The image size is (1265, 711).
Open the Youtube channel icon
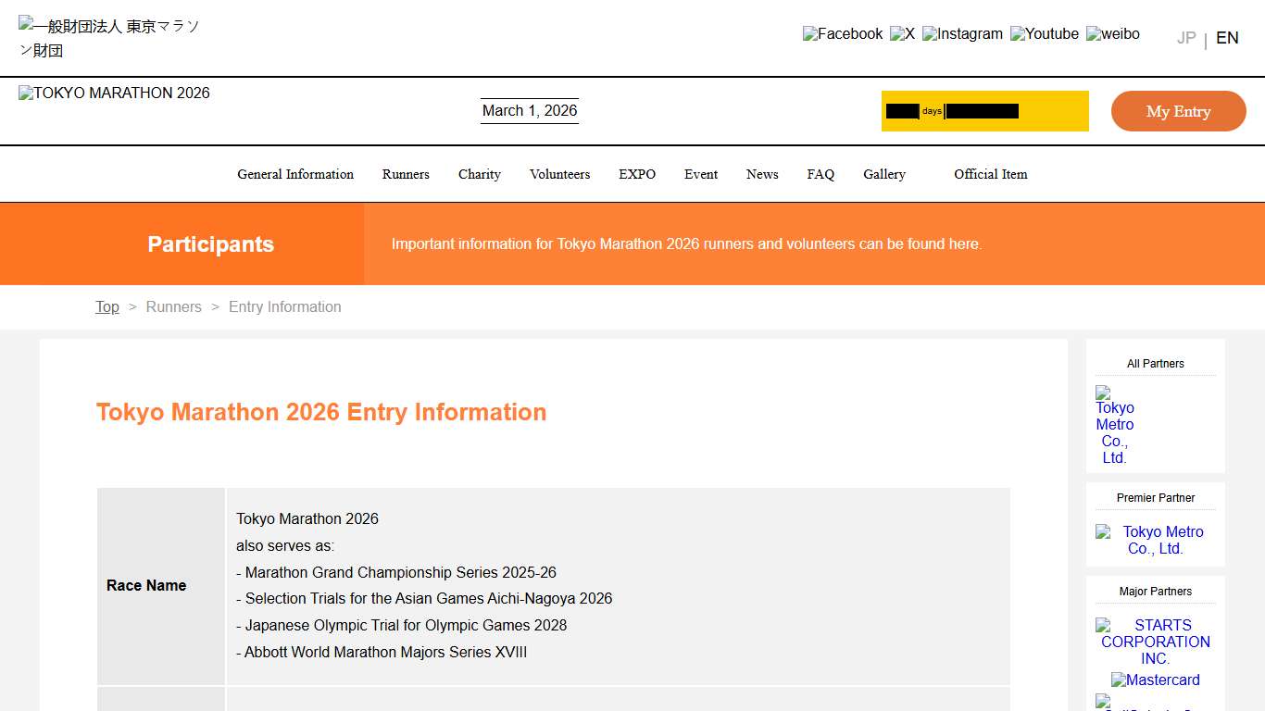point(1044,33)
